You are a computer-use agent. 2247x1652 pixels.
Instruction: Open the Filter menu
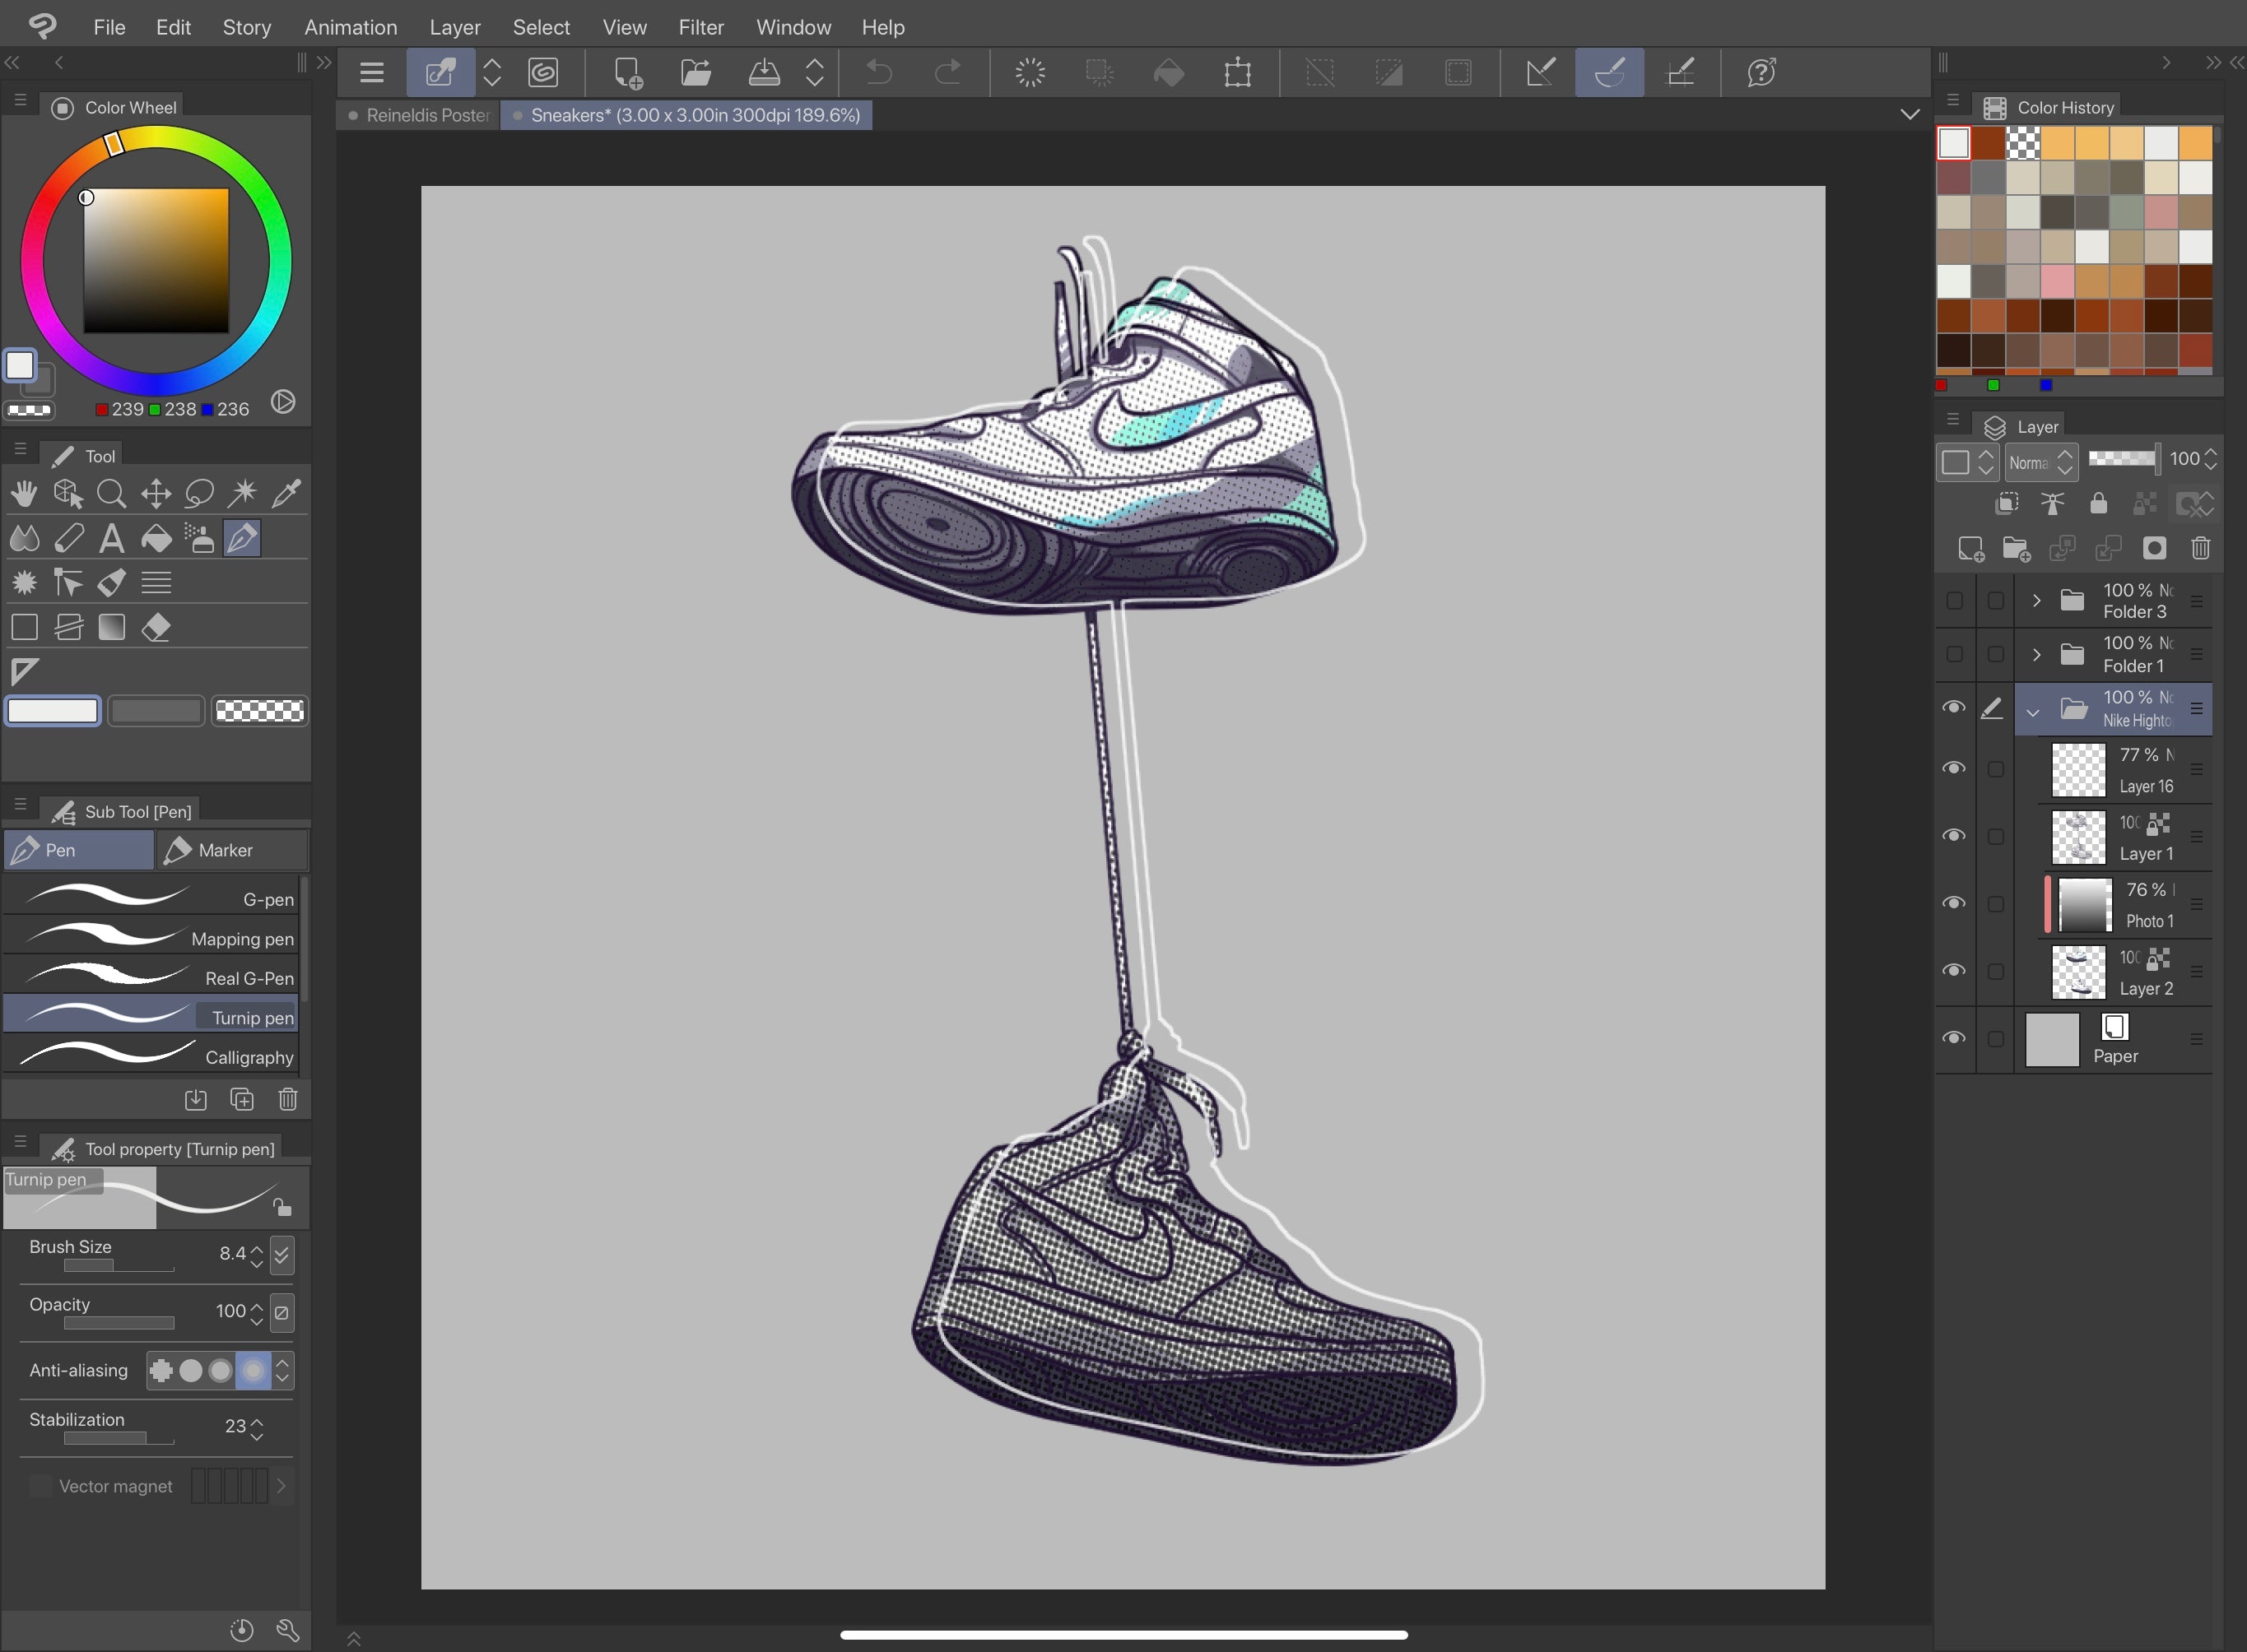[700, 27]
